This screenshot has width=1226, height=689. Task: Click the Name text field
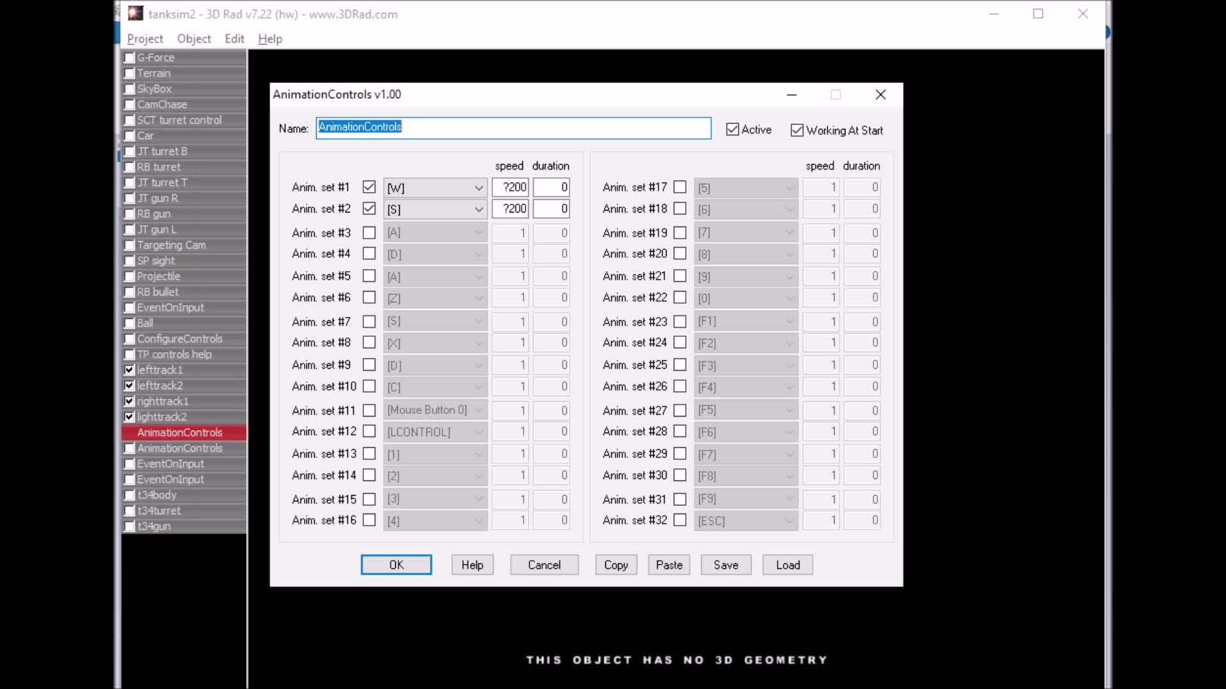click(513, 128)
